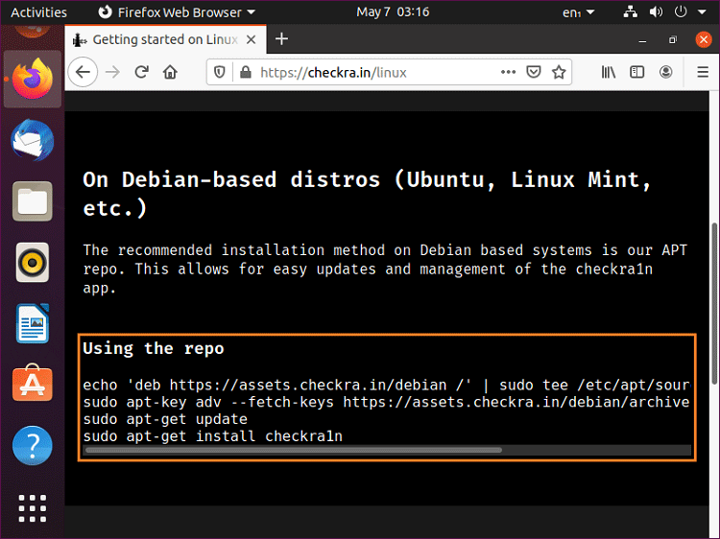Click the 'Using the repo' heading

coord(154,349)
